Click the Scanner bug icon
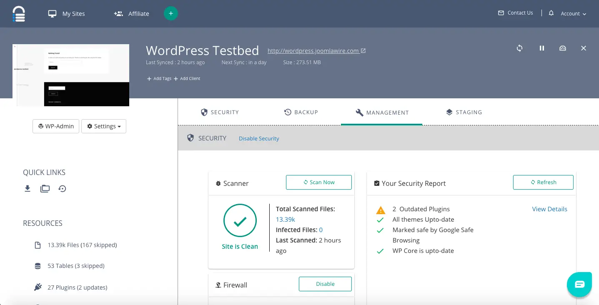Screen dimensions: 599x305 pos(218,183)
